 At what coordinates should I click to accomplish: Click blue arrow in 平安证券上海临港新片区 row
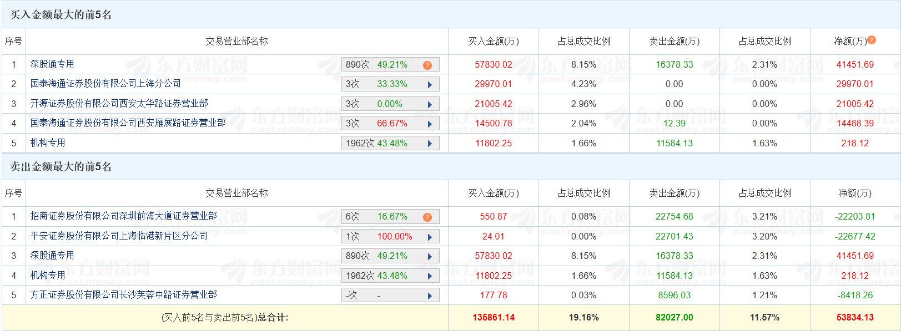coord(430,237)
